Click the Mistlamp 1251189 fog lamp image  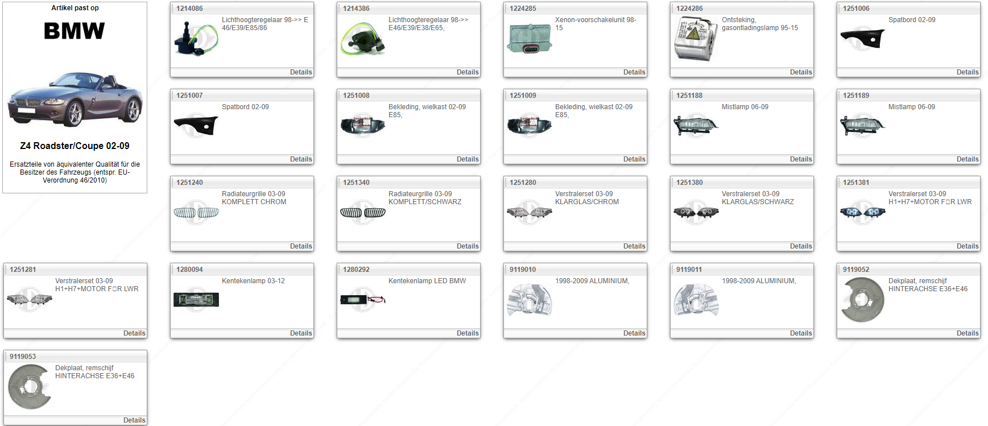[x=862, y=126]
